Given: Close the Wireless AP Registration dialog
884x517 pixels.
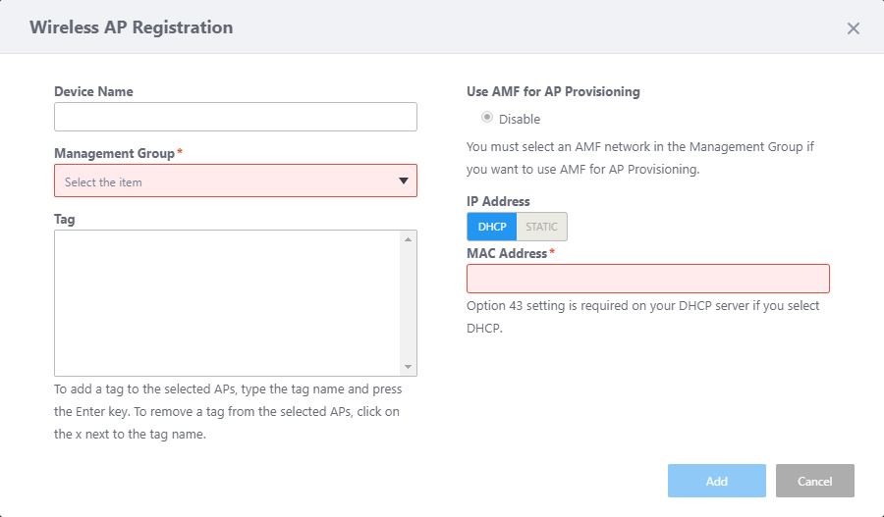Looking at the screenshot, I should coord(853,28).
